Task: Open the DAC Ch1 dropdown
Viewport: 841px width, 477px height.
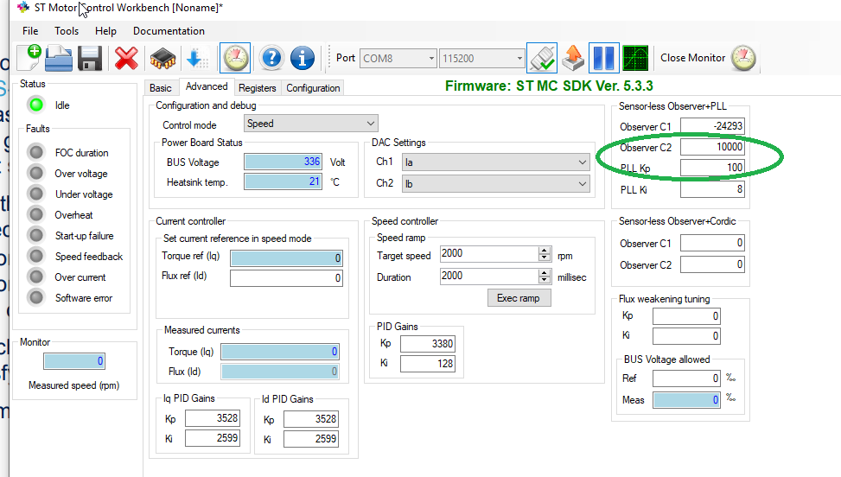Action: (x=495, y=162)
